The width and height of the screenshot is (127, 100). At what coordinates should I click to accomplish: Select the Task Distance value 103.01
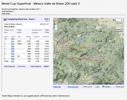click(x=46, y=66)
